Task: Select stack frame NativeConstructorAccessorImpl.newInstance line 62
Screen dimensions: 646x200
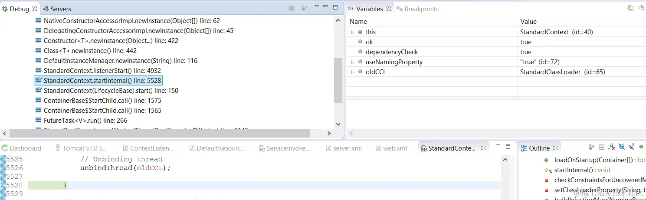Action: coord(132,21)
